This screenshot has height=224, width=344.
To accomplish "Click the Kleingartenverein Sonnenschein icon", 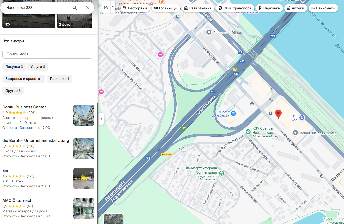I will (x=221, y=173).
